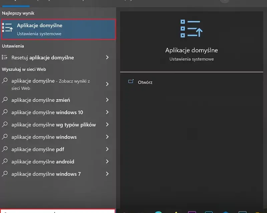Expand chevron for 'aplikacje domyślne pdf'
The width and height of the screenshot is (267, 213).
107,149
